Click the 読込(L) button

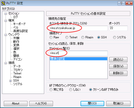tap(118, 60)
